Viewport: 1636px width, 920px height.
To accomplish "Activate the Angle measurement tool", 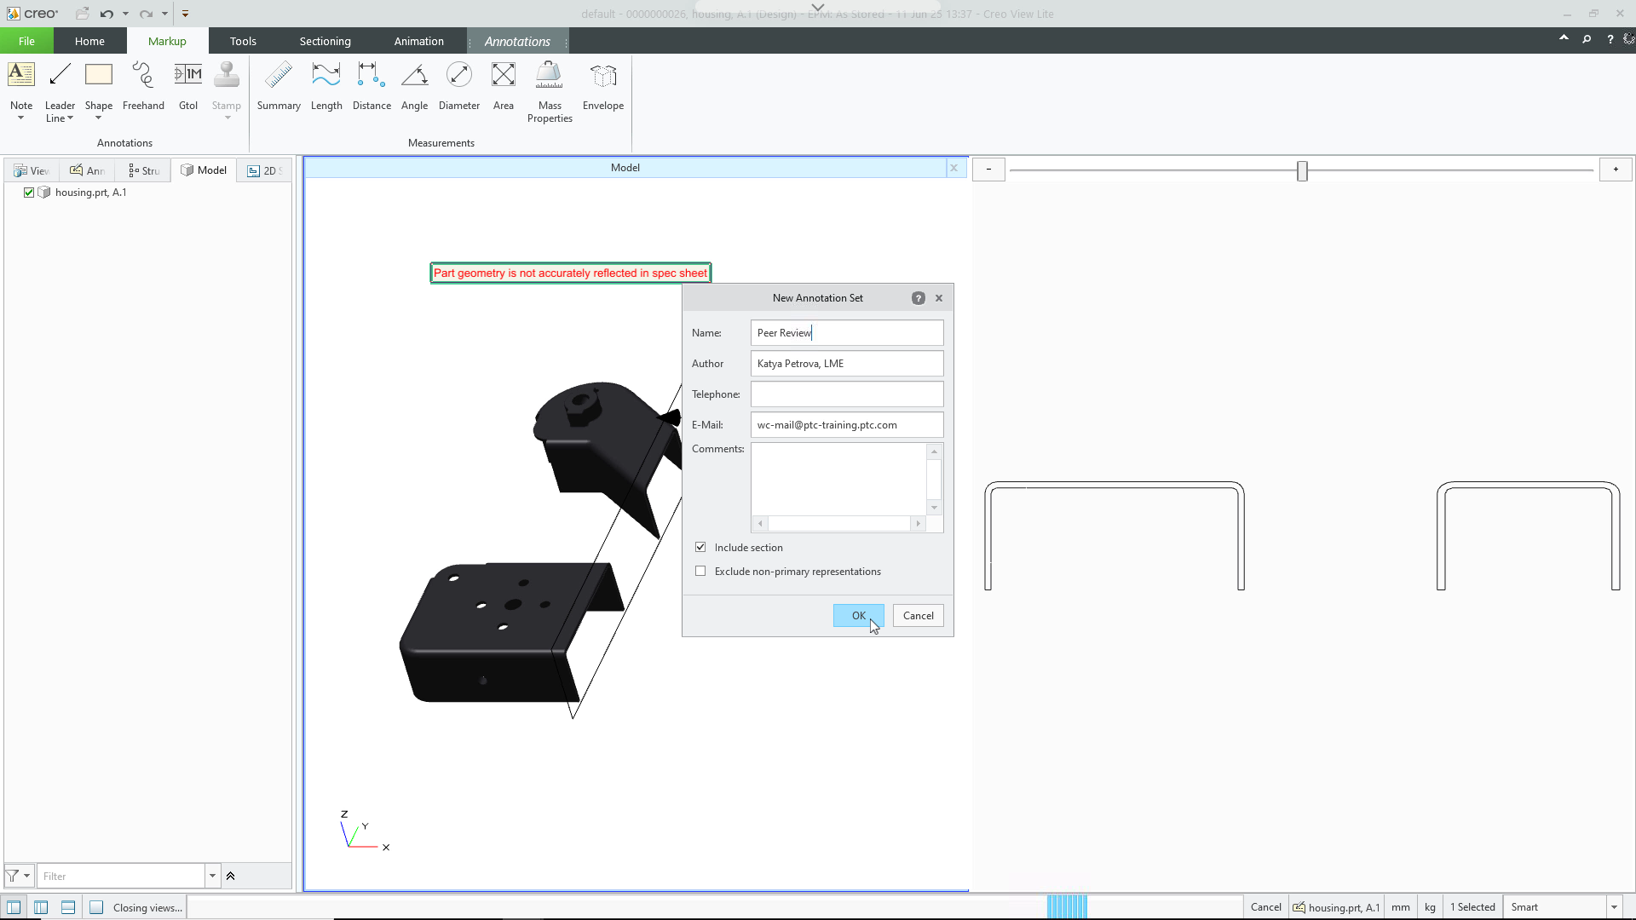I will (414, 85).
